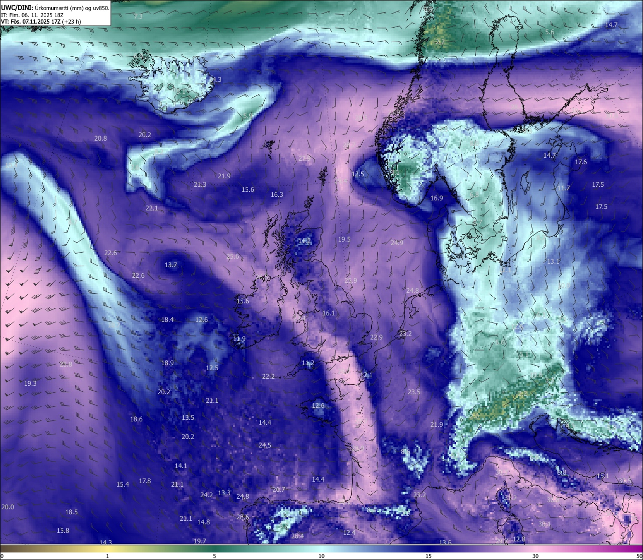The image size is (643, 560).
Task: Click the 15.4 value on the map
Action: tap(123, 485)
